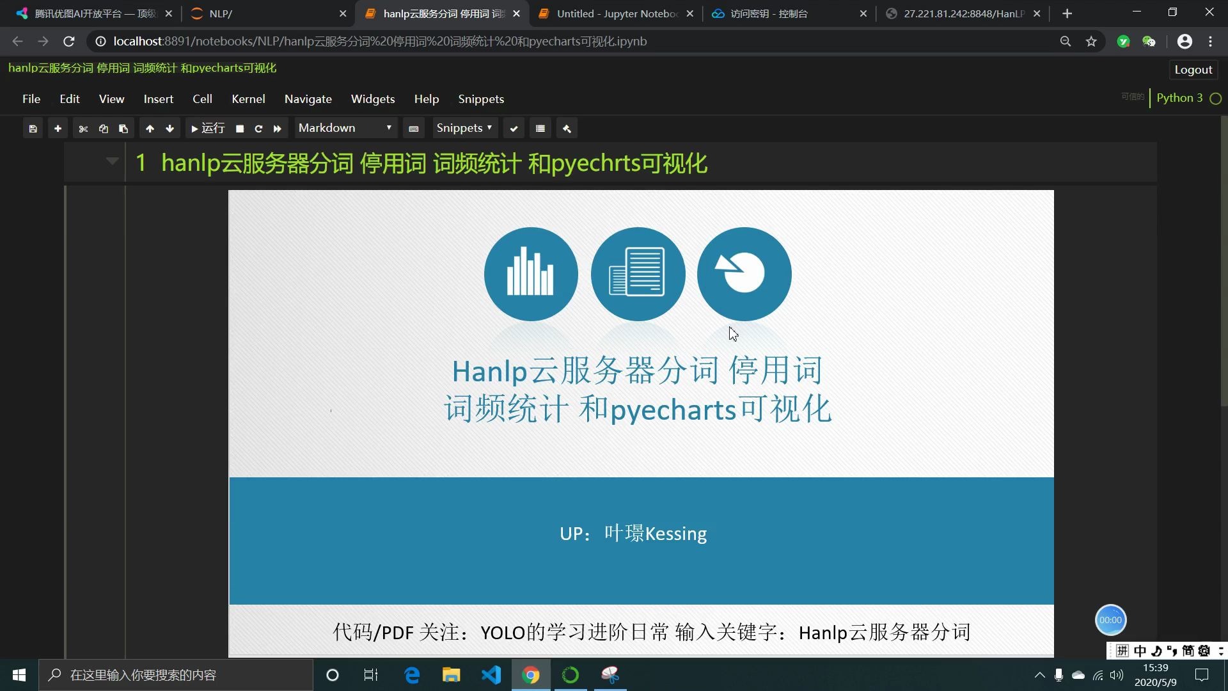The height and width of the screenshot is (691, 1228).
Task: Copy selected cells icon in the toolbar
Action: coord(104,129)
